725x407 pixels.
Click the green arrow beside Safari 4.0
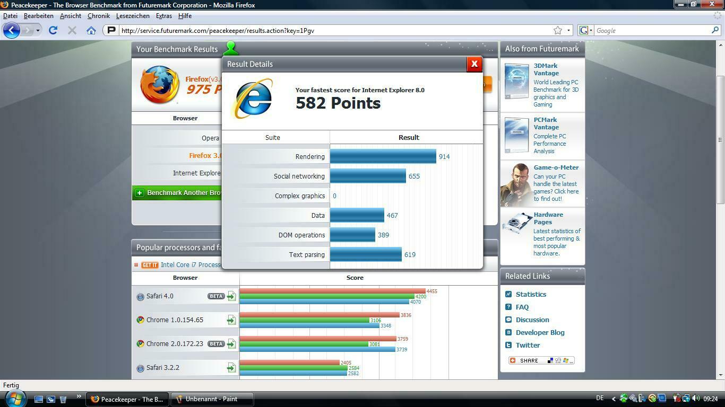(231, 296)
